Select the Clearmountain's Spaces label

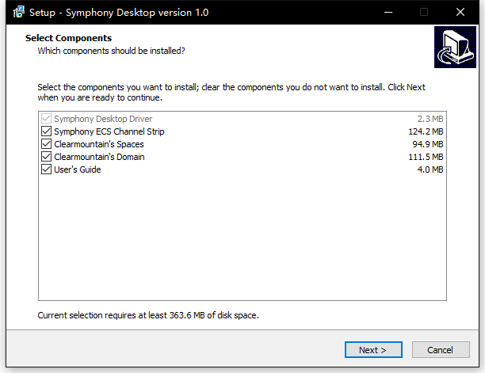coord(99,144)
